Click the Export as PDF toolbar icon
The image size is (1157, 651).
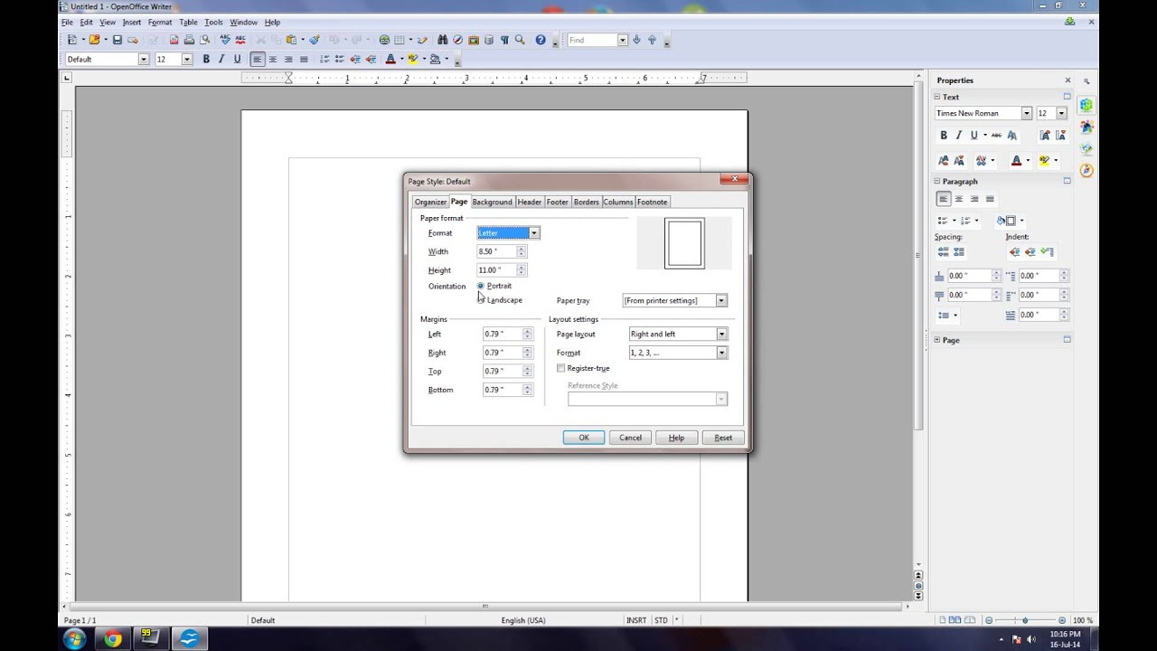pyautogui.click(x=174, y=40)
